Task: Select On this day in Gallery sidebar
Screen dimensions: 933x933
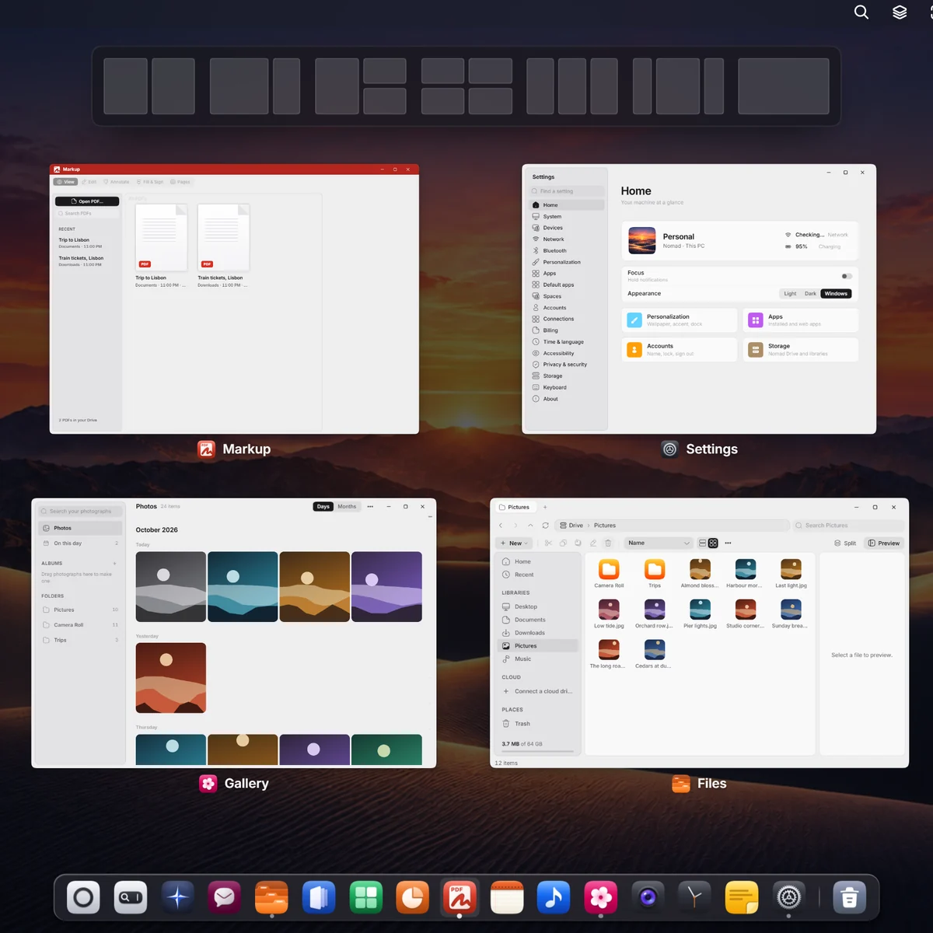Action: coord(80,543)
